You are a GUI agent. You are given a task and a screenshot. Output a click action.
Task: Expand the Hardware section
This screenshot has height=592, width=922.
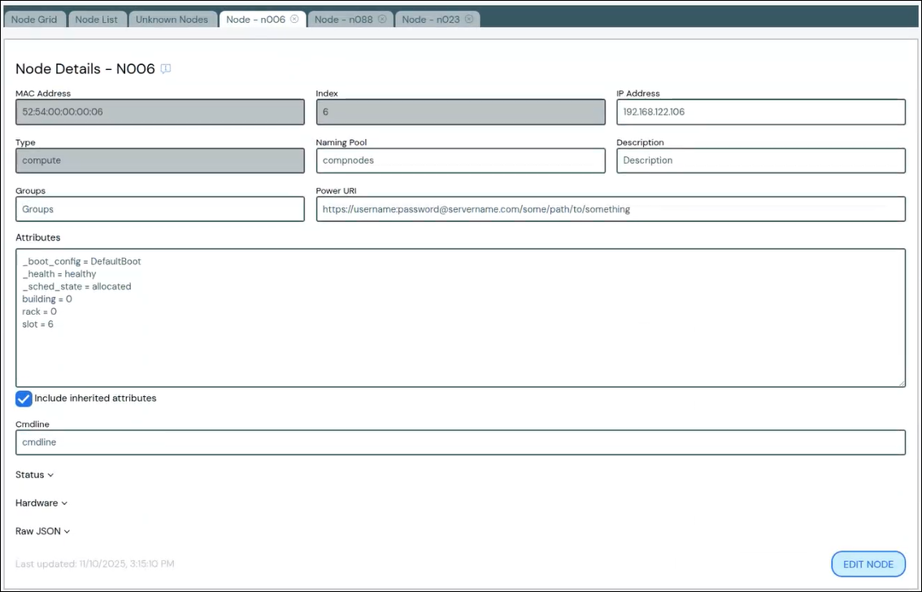[x=41, y=503]
